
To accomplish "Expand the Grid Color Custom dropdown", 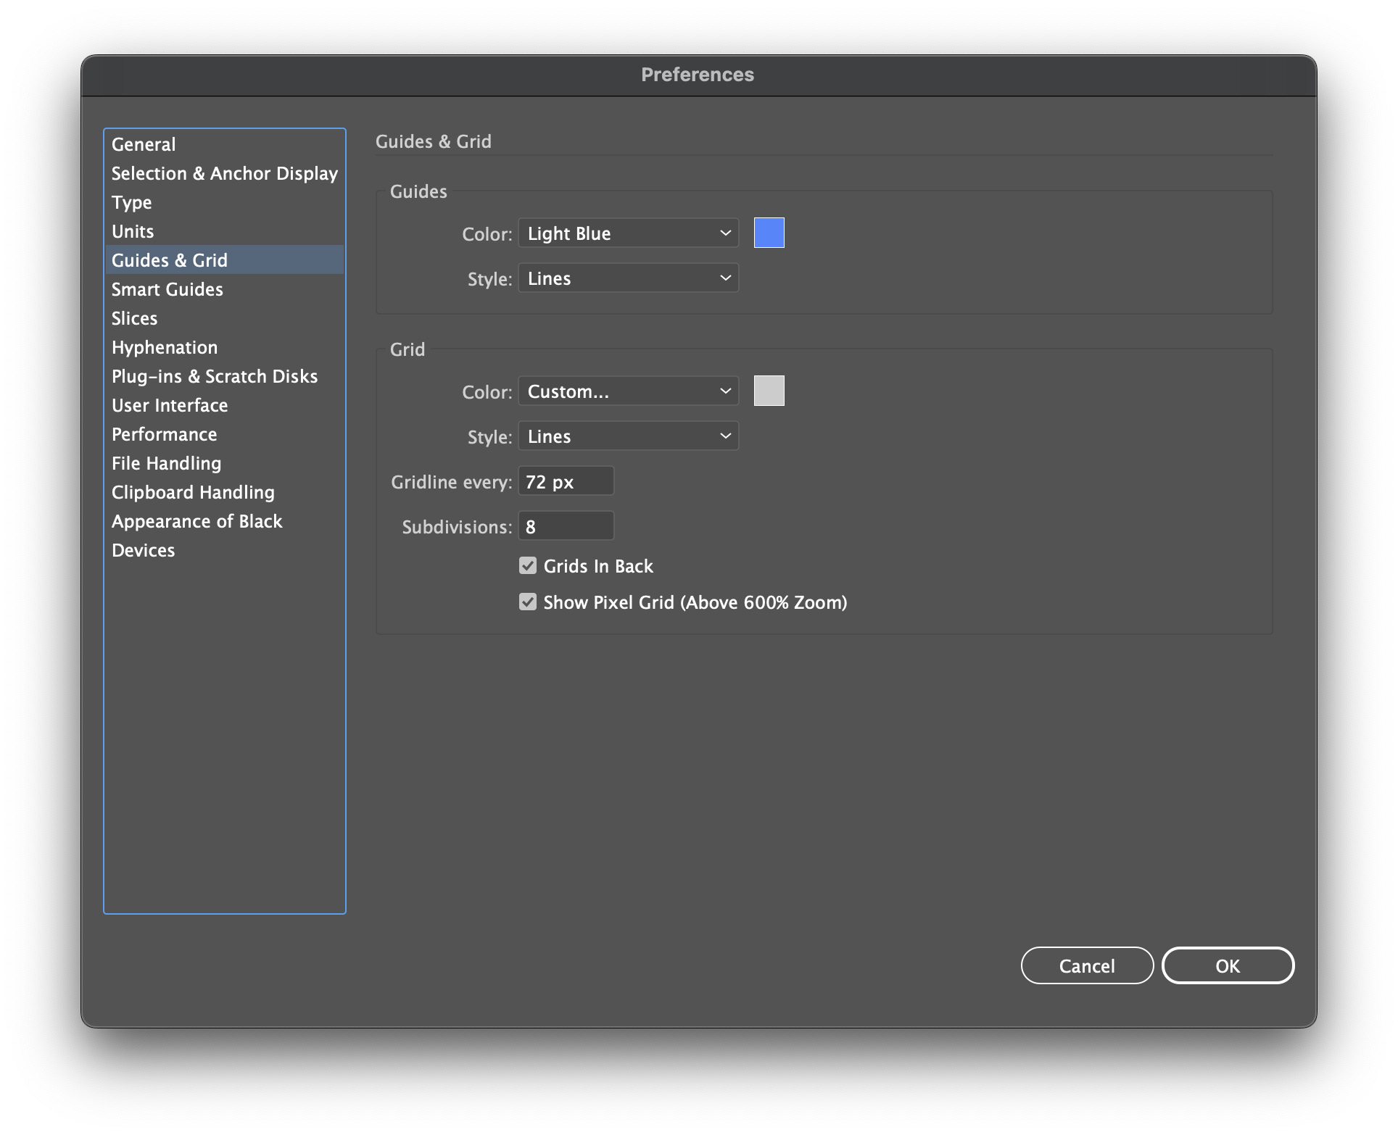I will [x=628, y=391].
